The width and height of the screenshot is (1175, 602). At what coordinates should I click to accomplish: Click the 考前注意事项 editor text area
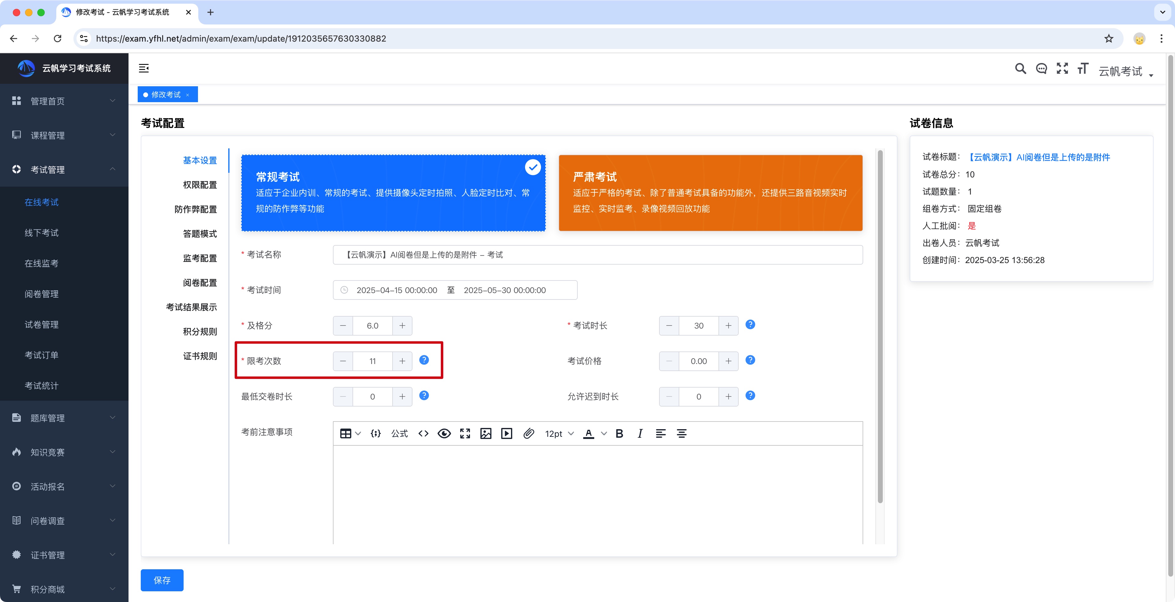pos(598,495)
